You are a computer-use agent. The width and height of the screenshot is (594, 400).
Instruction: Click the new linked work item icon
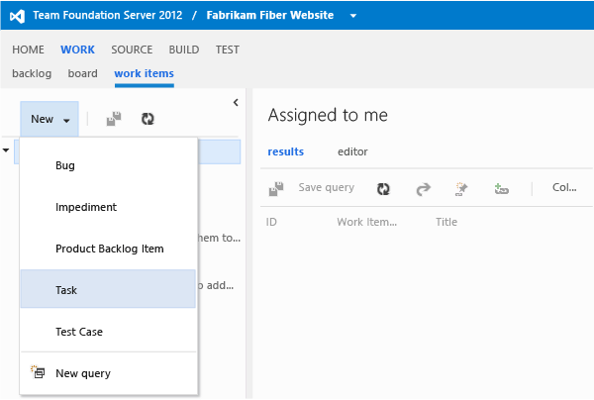461,189
